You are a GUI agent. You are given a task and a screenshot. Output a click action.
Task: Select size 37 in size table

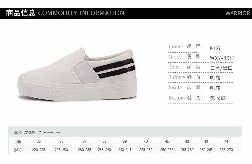pyautogui.click(x=85, y=141)
